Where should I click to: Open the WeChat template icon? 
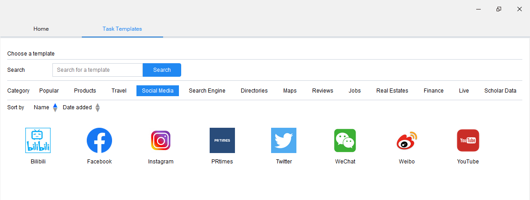pyautogui.click(x=345, y=140)
